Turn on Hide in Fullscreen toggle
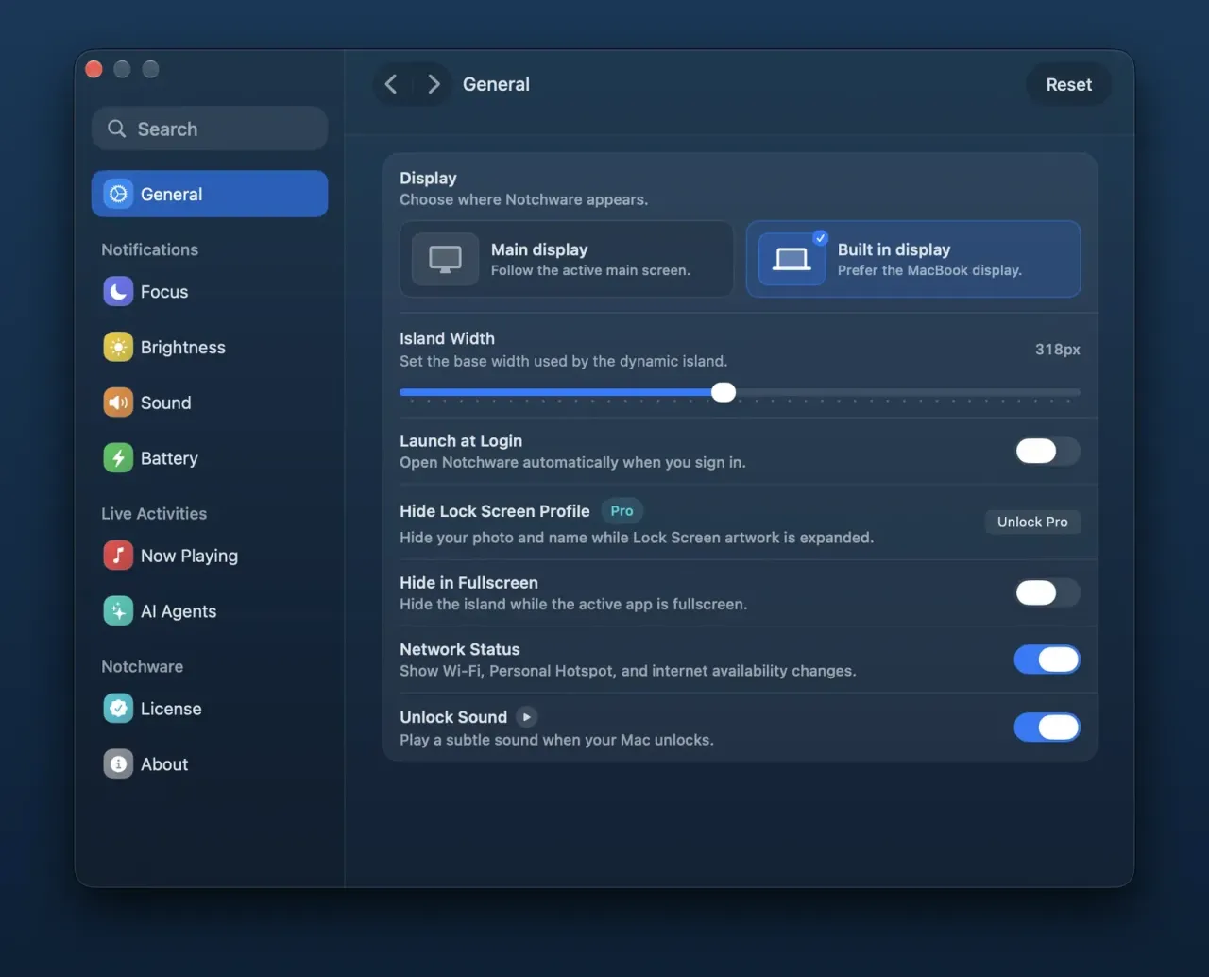The width and height of the screenshot is (1209, 977). pos(1047,592)
